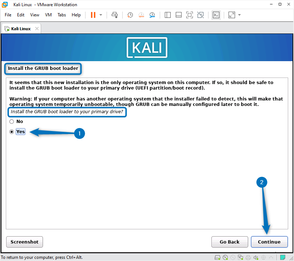Click the Screenshot button
This screenshot has width=294, height=261.
click(24, 242)
